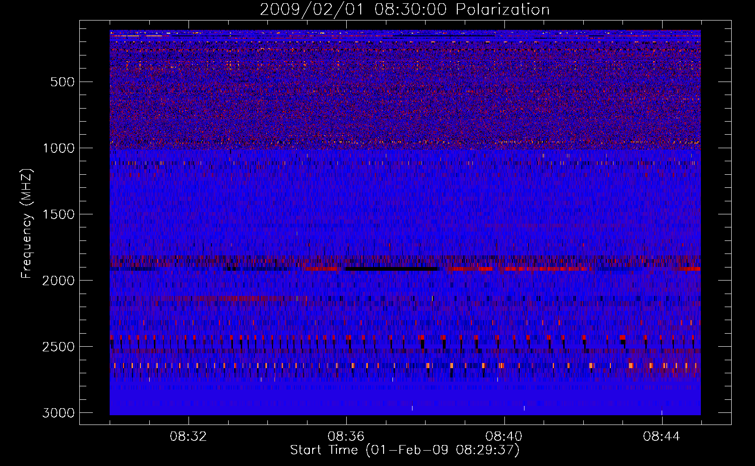This screenshot has height=466, width=755.
Task: Click the 2000 frequency tick label
Action: click(x=58, y=281)
